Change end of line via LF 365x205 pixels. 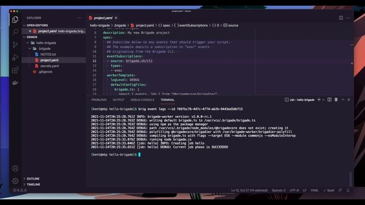pyautogui.click(x=305, y=190)
